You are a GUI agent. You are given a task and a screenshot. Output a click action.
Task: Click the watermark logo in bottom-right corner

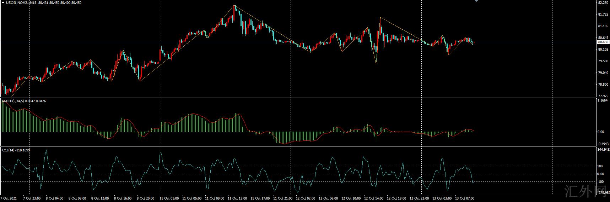pyautogui.click(x=586, y=191)
